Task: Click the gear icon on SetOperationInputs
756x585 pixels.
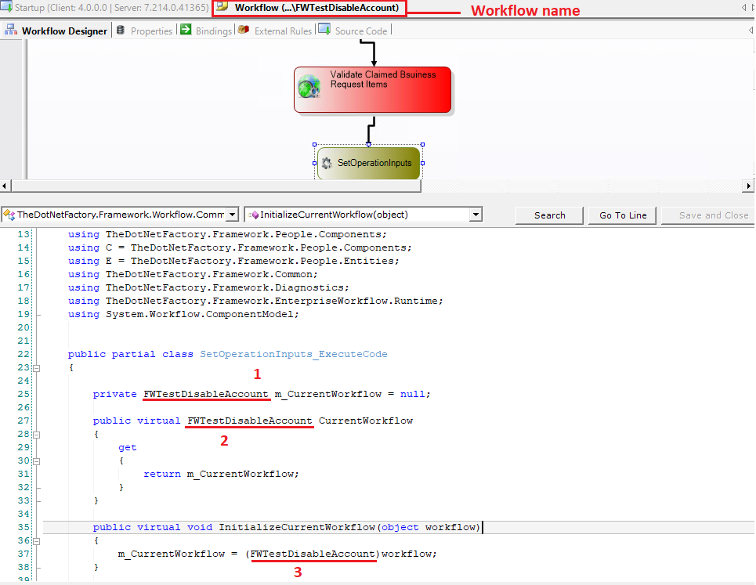Action: pyautogui.click(x=327, y=164)
